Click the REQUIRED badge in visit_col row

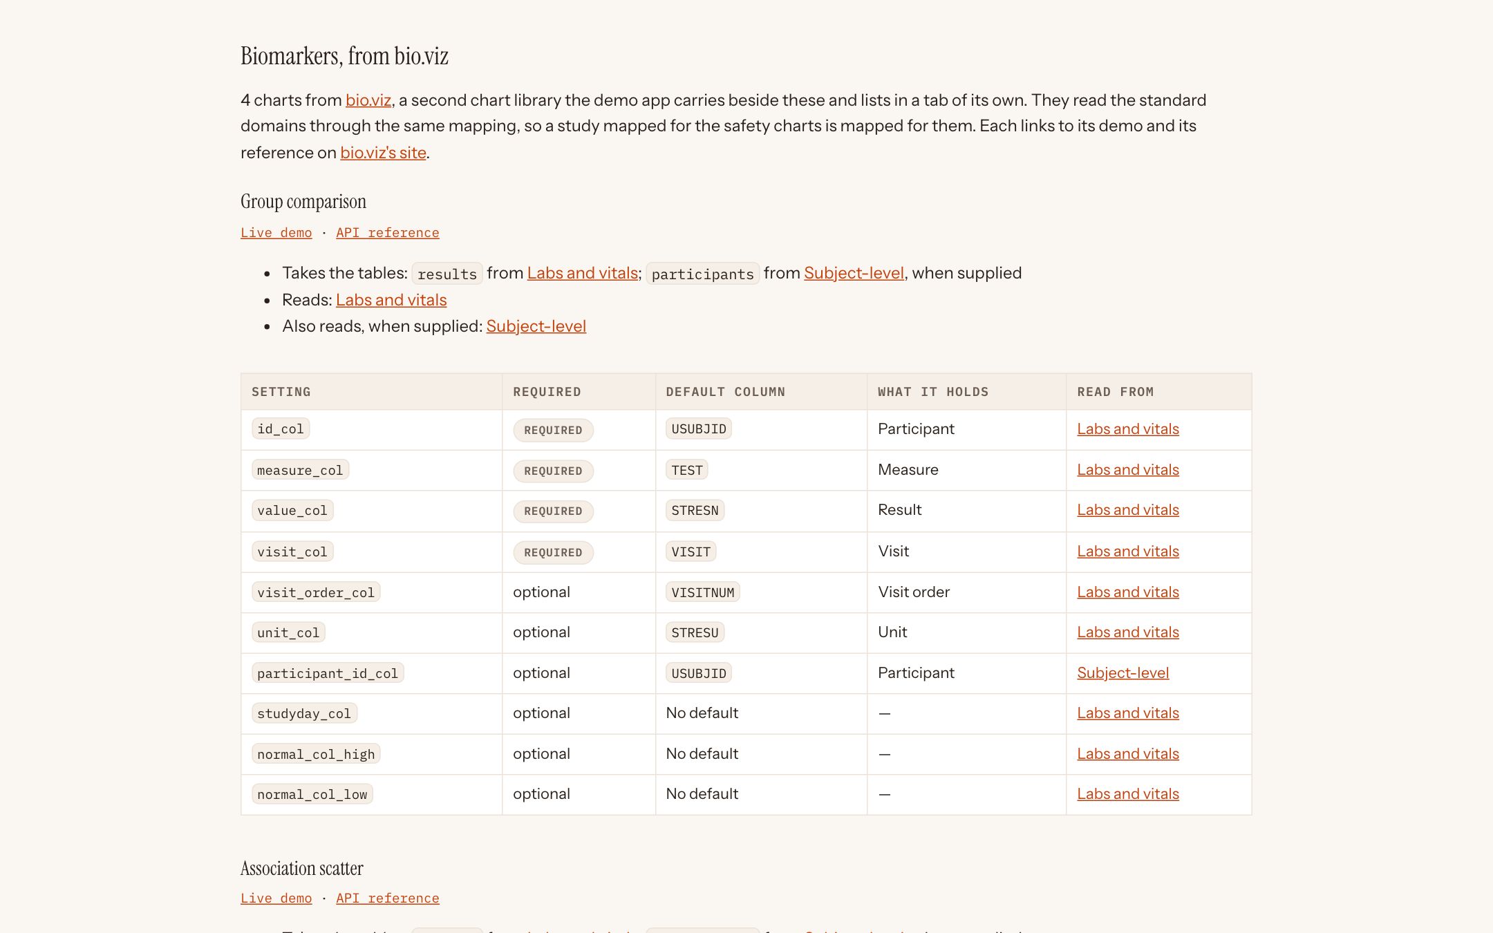554,552
